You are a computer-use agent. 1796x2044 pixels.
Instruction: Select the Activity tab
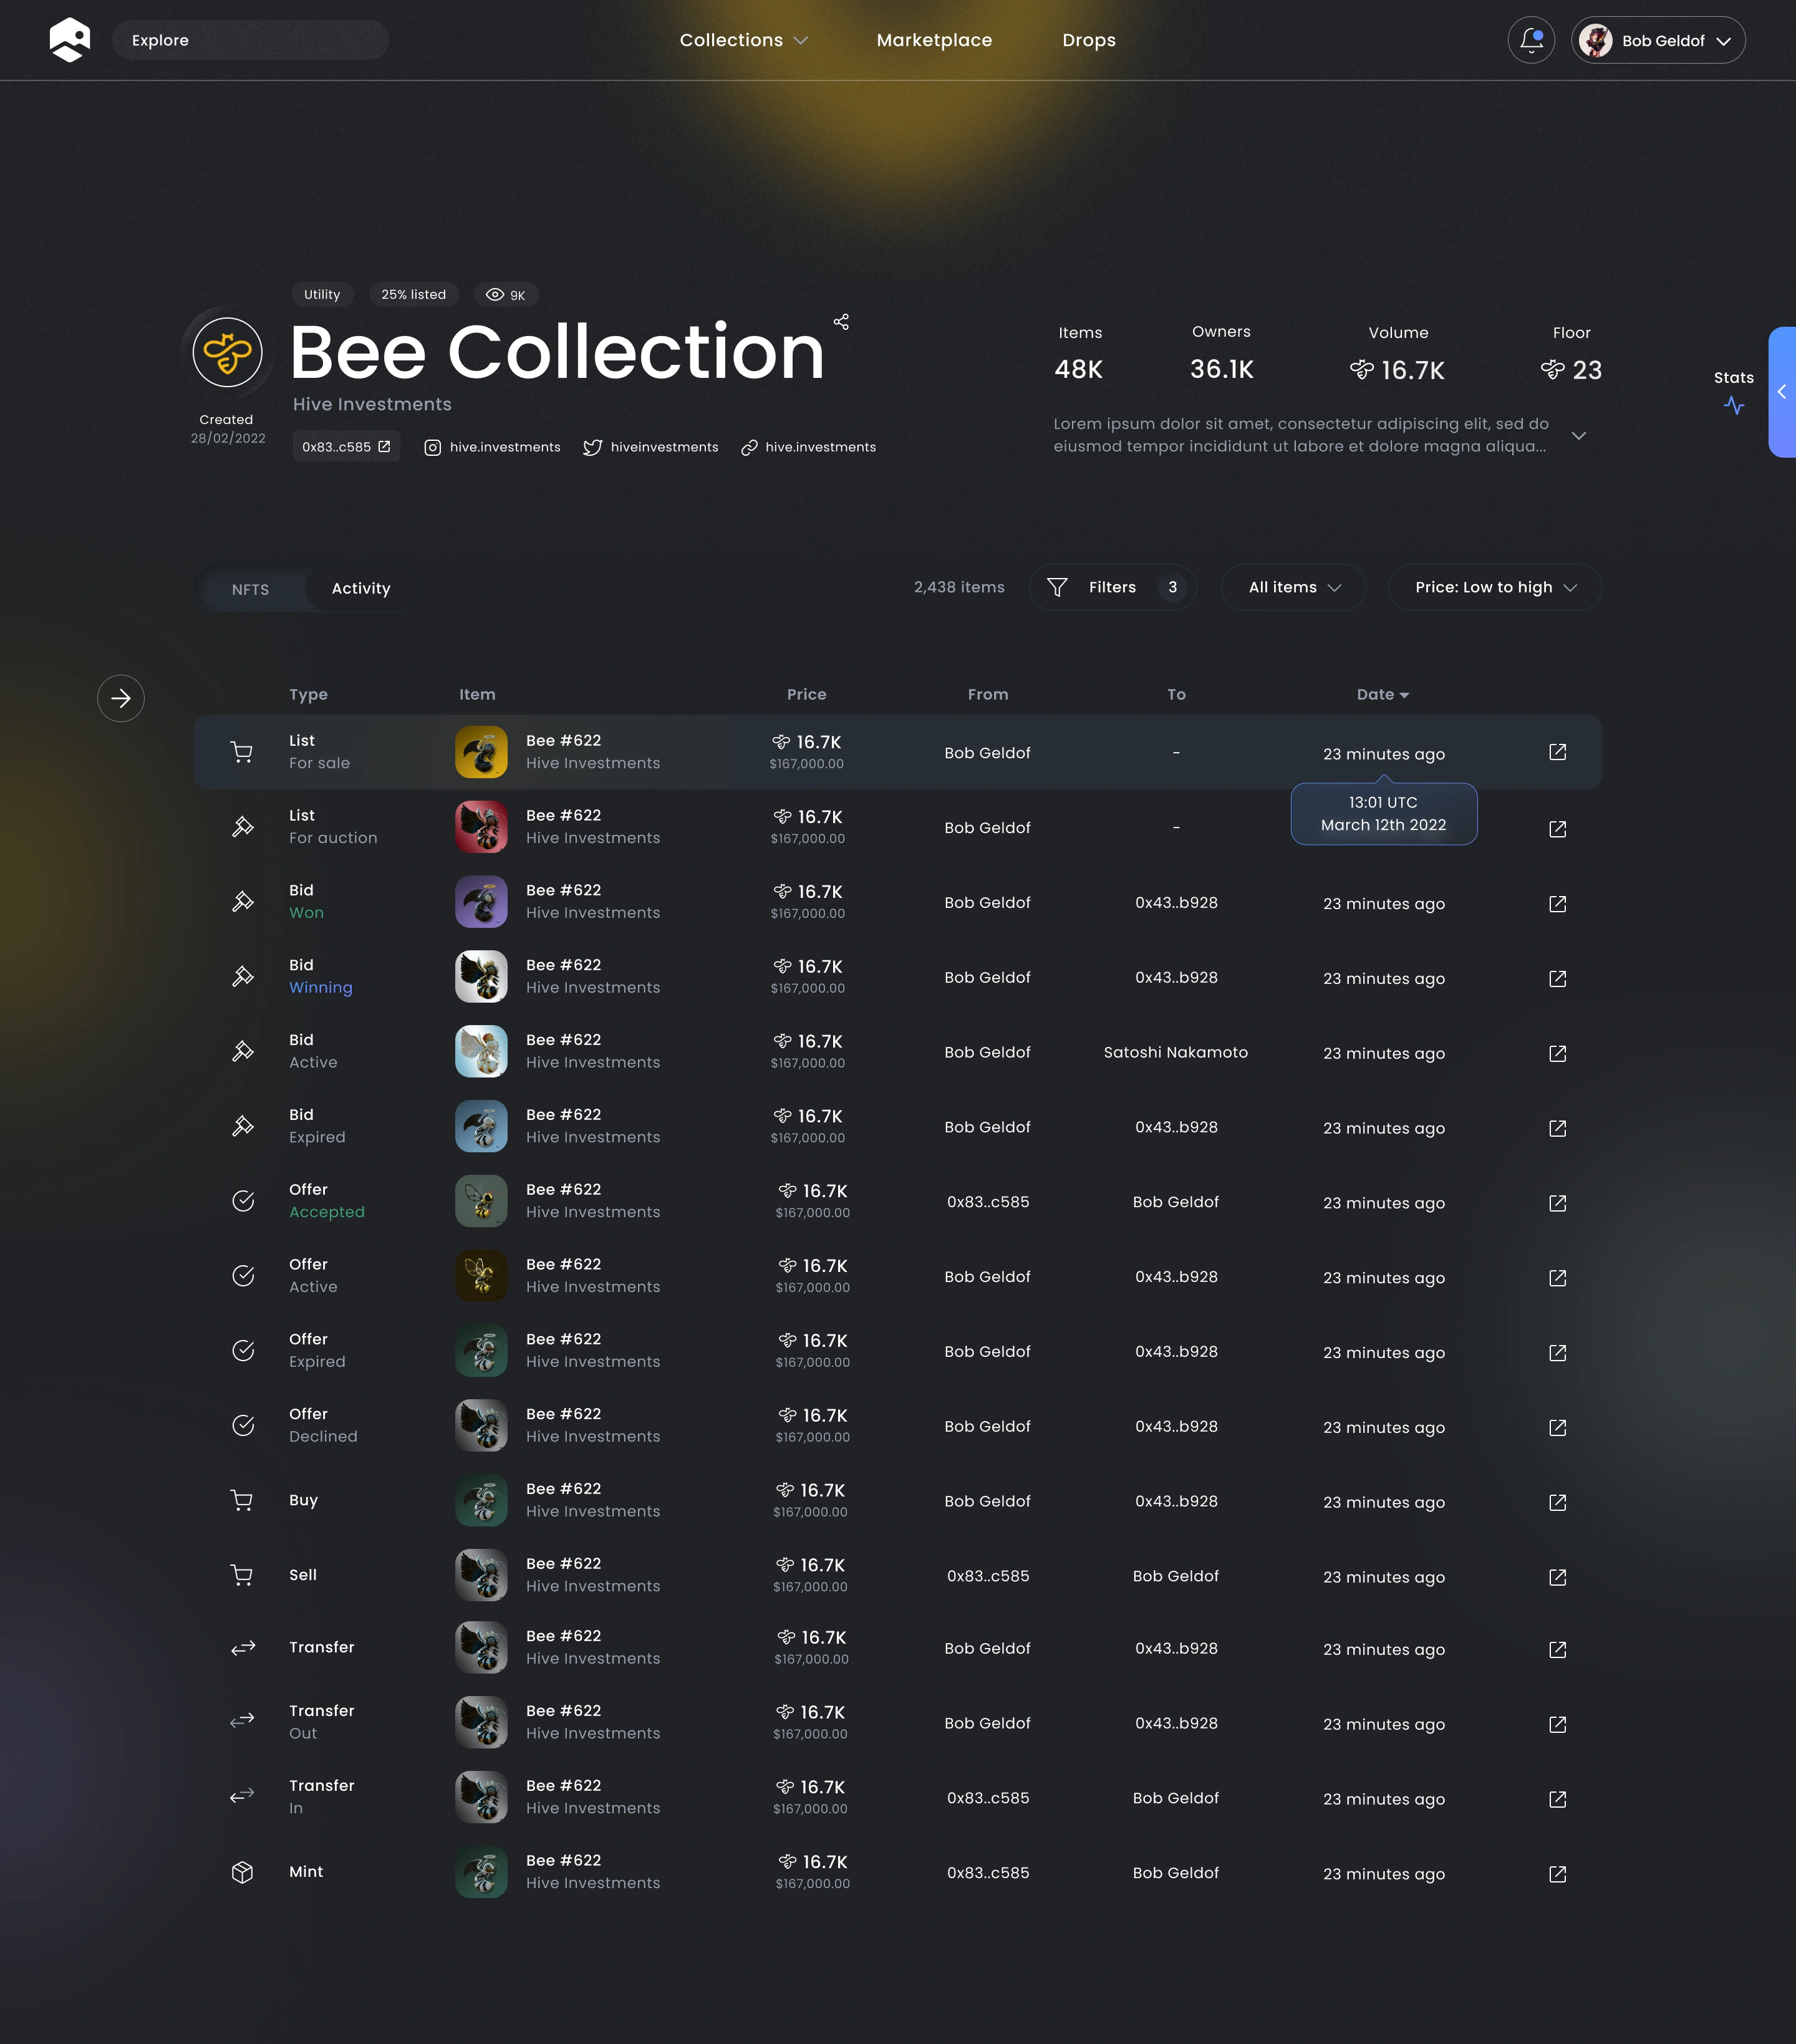pyautogui.click(x=361, y=588)
